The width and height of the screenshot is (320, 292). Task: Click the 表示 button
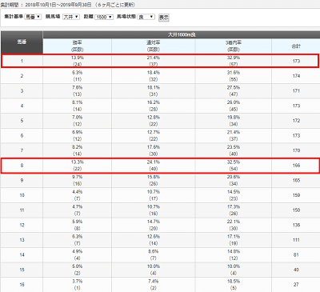pos(164,18)
